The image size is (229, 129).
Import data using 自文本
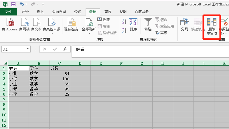pyautogui.click(x=36, y=24)
